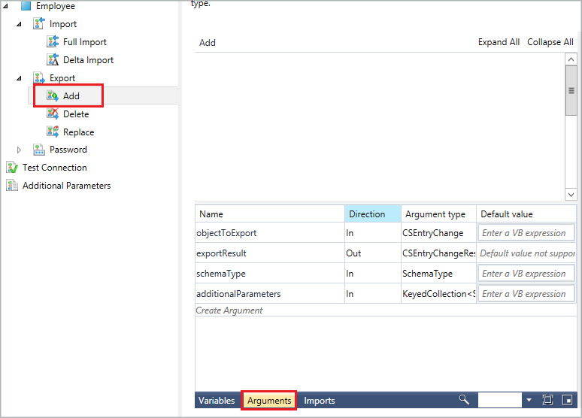Click the Additional Parameters icon
Viewport: 582px width, 418px height.
[12, 185]
